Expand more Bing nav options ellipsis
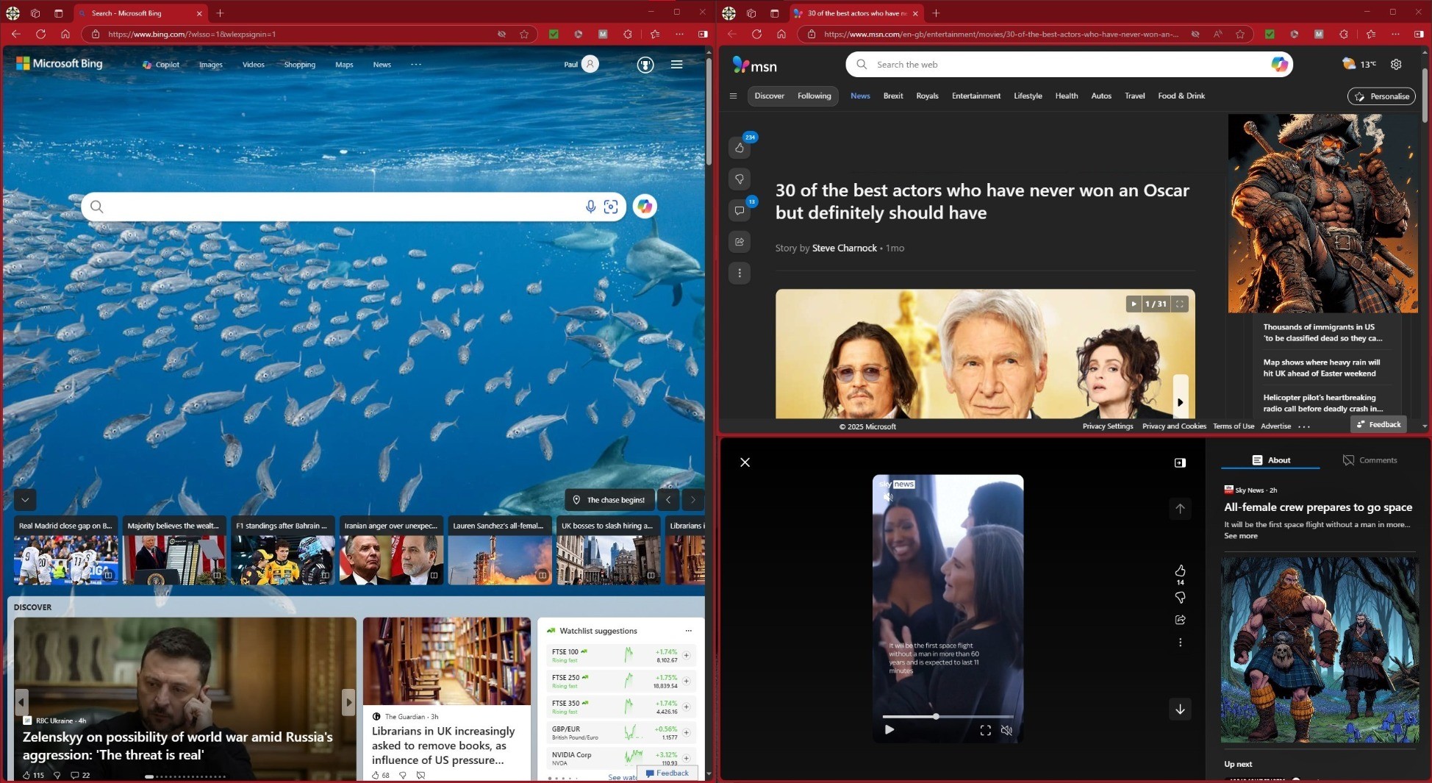The height and width of the screenshot is (783, 1432). pyautogui.click(x=416, y=65)
